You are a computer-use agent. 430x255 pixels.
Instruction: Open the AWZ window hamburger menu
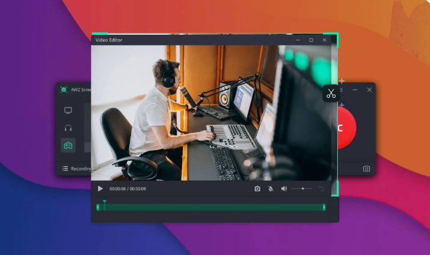pyautogui.click(x=341, y=90)
